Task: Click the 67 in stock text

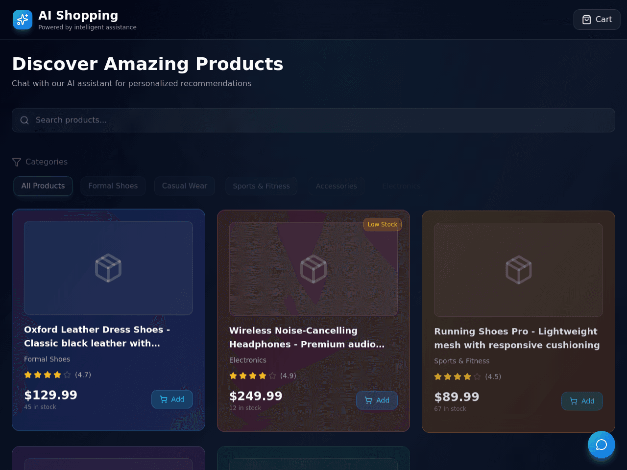Action: tap(450, 409)
